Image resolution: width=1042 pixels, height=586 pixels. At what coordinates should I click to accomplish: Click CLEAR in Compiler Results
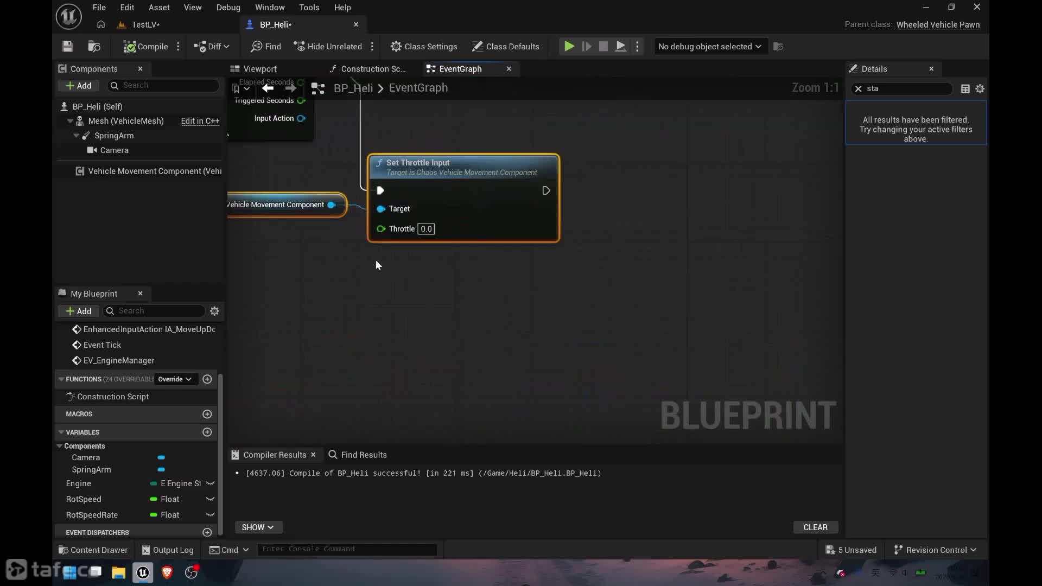[815, 527]
